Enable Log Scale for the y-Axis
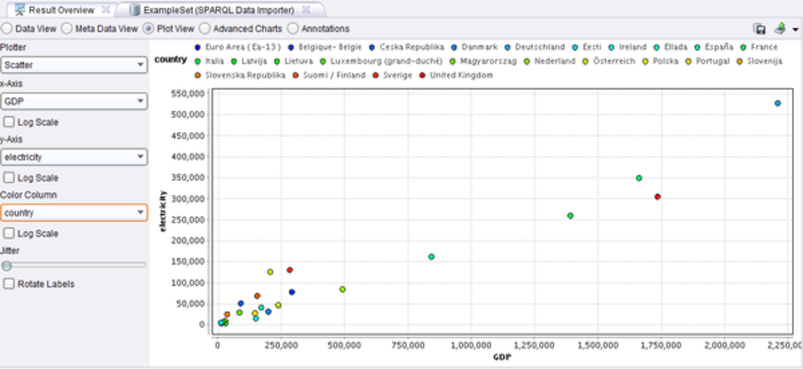803x369 pixels. pyautogui.click(x=9, y=177)
